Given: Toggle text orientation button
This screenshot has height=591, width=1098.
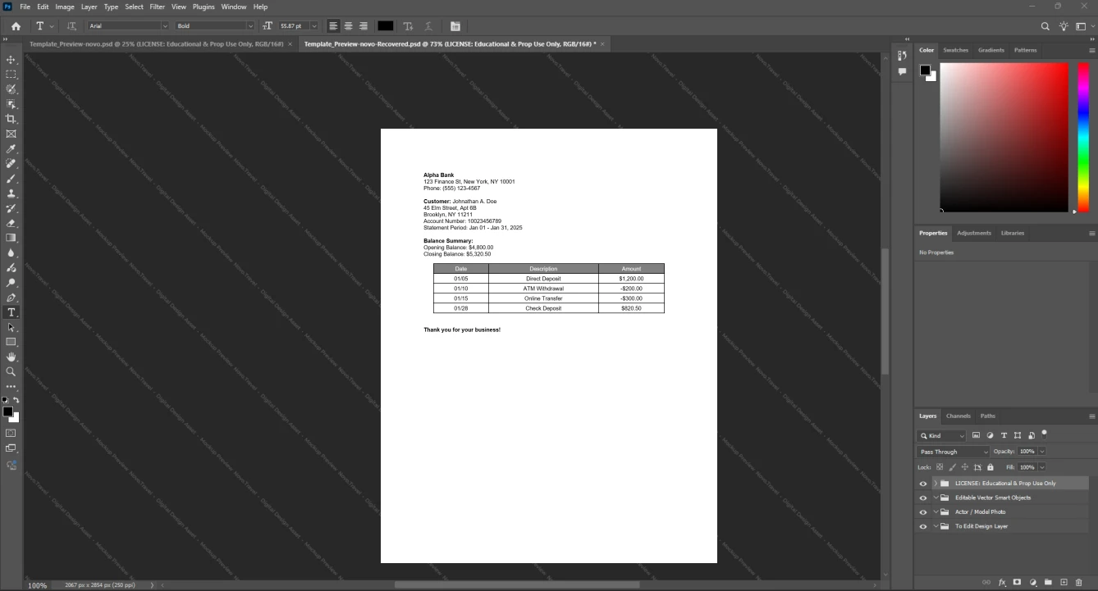Looking at the screenshot, I should tap(71, 26).
